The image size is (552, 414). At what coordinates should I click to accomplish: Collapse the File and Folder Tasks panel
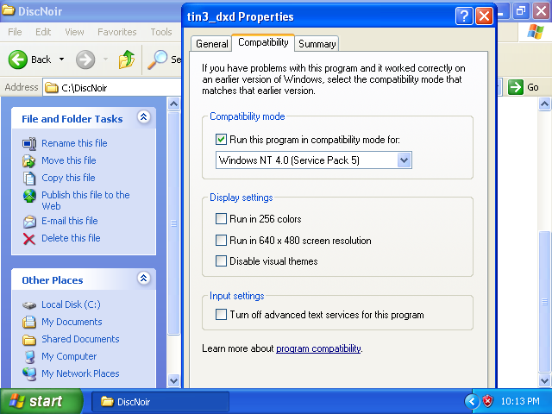tap(144, 117)
